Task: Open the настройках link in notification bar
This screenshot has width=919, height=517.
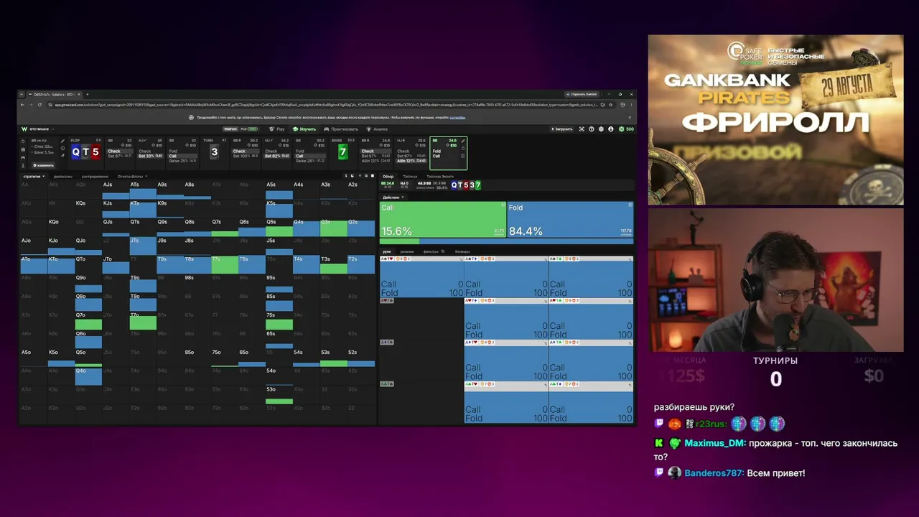Action: click(457, 117)
